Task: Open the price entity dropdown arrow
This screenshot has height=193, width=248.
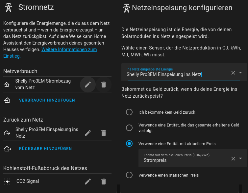Action: click(240, 158)
